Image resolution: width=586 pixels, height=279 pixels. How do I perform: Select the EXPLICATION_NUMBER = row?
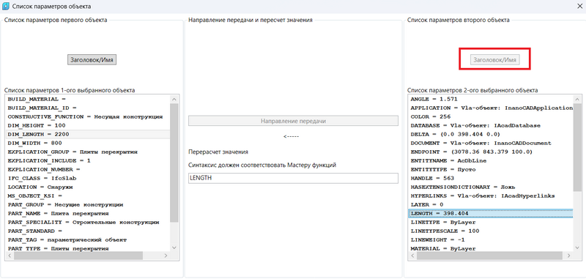point(87,170)
